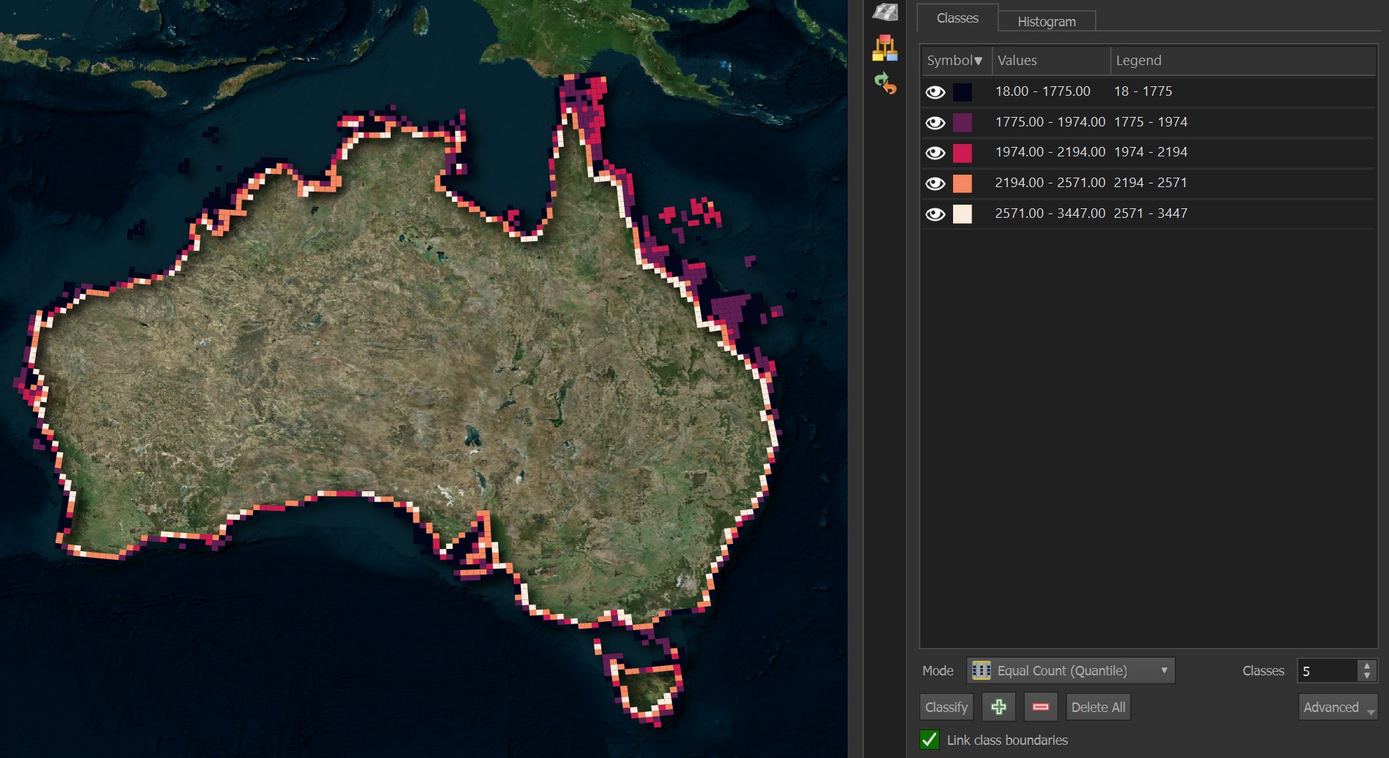Hide the 18.00 - 1775.00 class
Image resolution: width=1389 pixels, height=758 pixels.
(x=935, y=92)
